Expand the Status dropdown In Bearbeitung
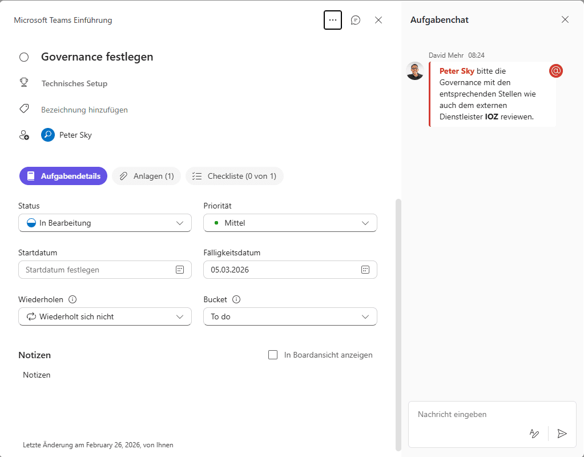This screenshot has height=457, width=584. [105, 223]
